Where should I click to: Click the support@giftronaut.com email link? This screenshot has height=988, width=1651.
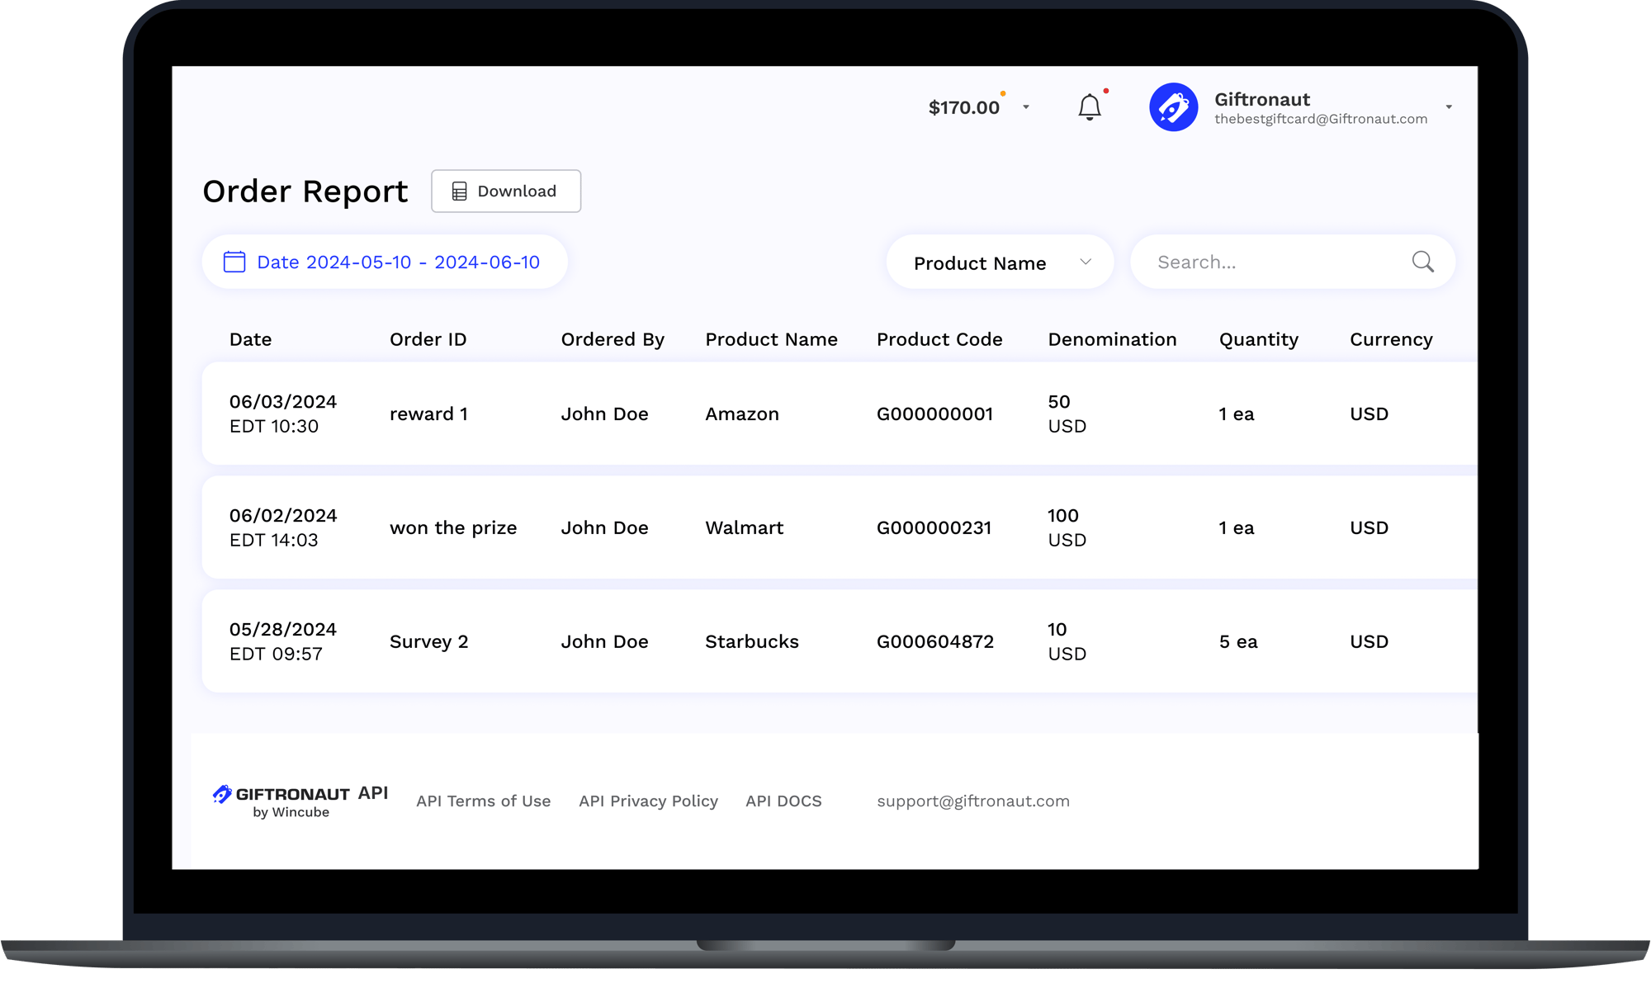(x=973, y=801)
